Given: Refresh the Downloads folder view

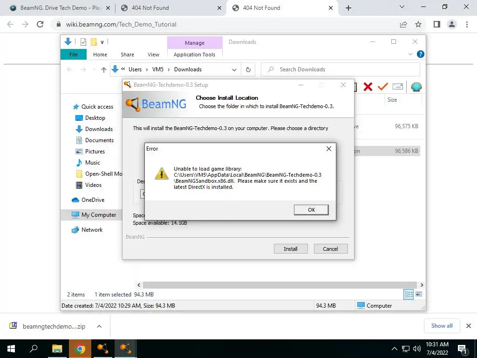Looking at the screenshot, I should click(x=248, y=70).
